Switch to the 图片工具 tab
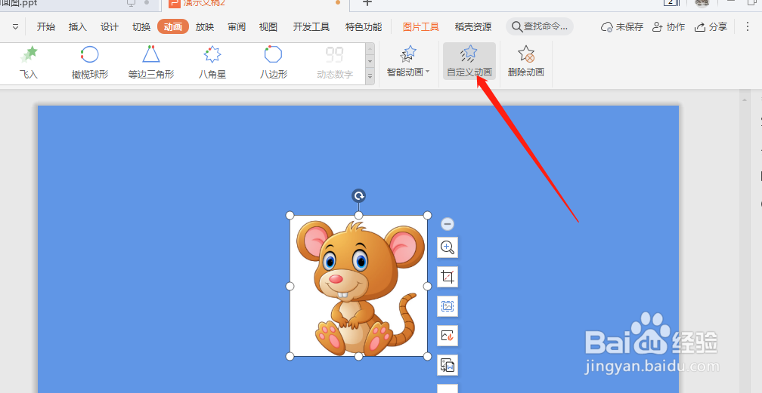The image size is (762, 393). tap(421, 26)
